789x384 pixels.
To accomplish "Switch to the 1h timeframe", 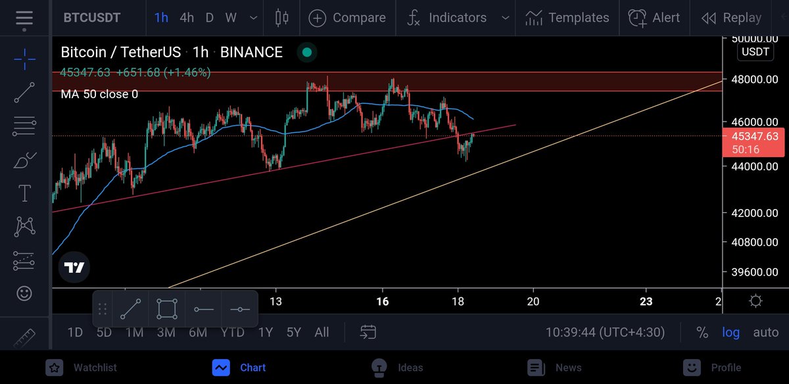I will pos(161,18).
